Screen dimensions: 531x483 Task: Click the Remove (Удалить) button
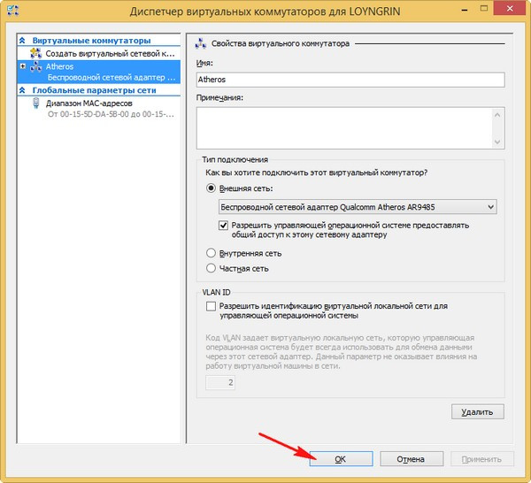pyautogui.click(x=477, y=411)
